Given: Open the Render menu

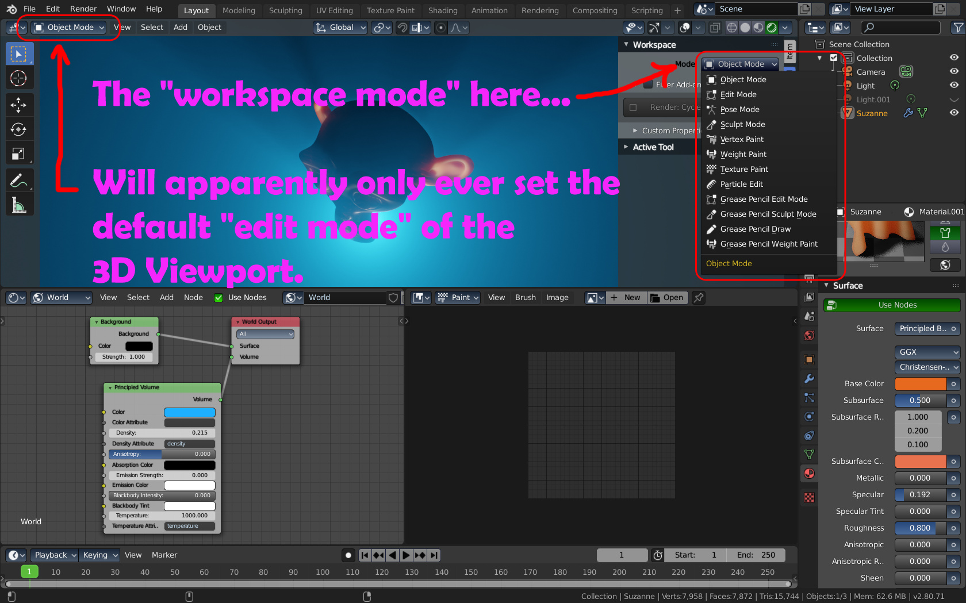Looking at the screenshot, I should click(x=83, y=9).
